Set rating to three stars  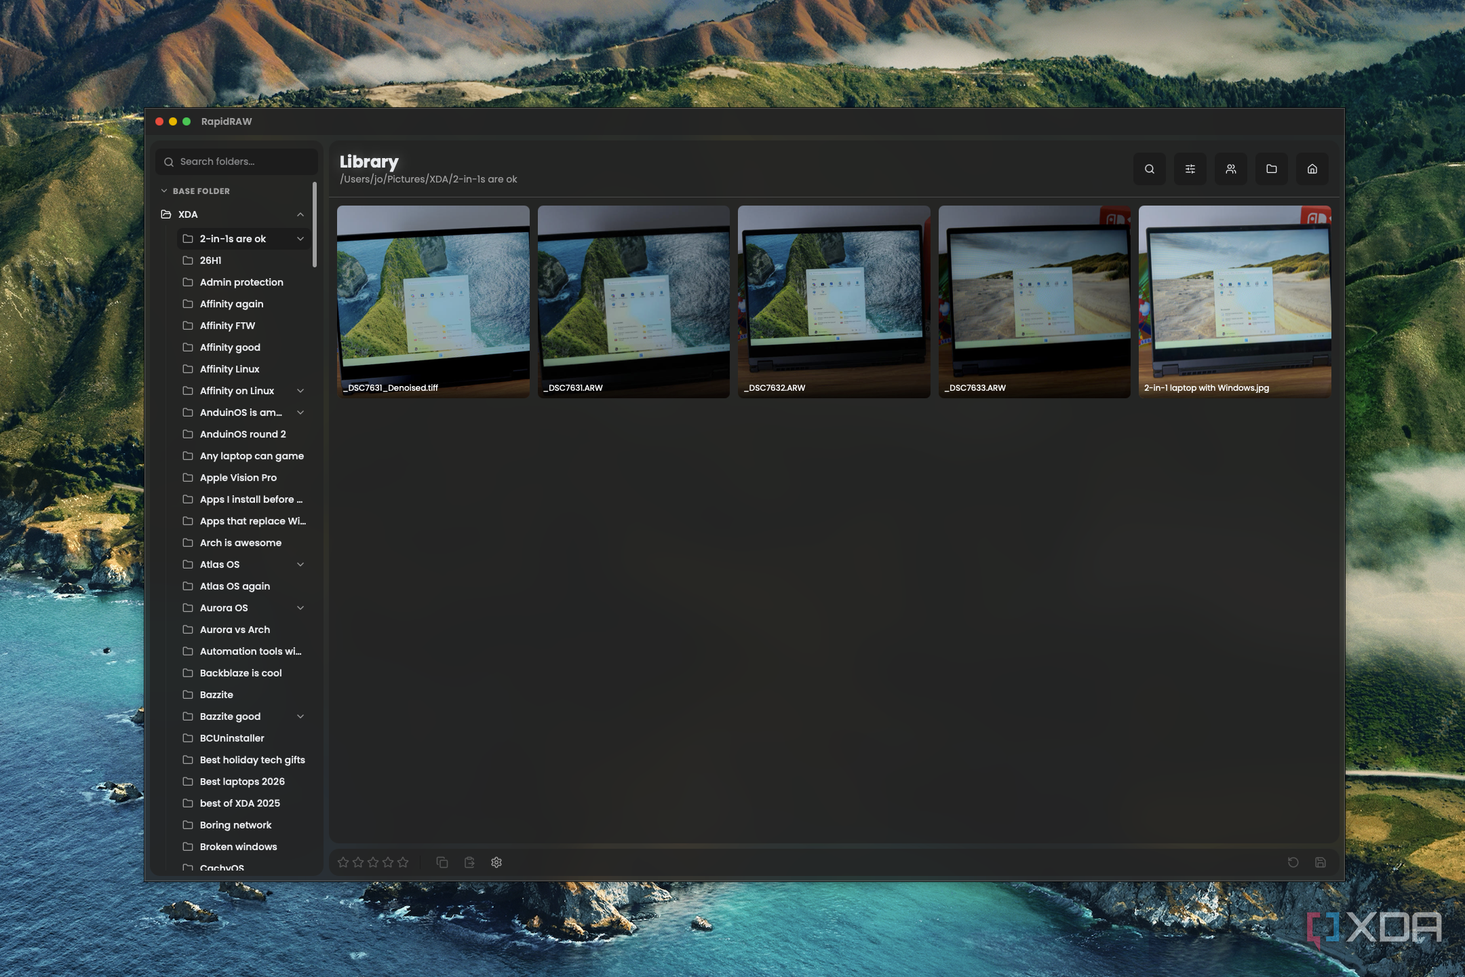tap(373, 862)
